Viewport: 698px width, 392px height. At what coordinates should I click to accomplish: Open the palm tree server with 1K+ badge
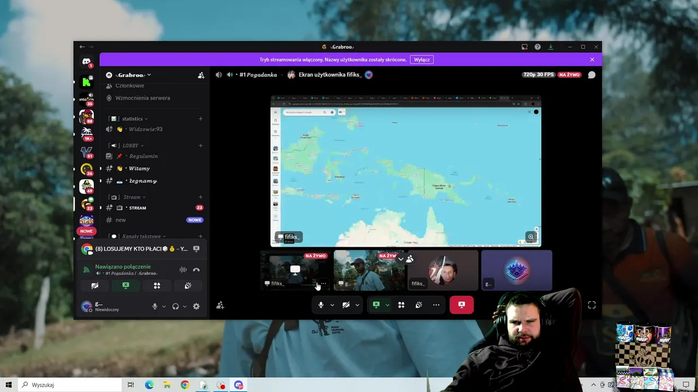[86, 134]
